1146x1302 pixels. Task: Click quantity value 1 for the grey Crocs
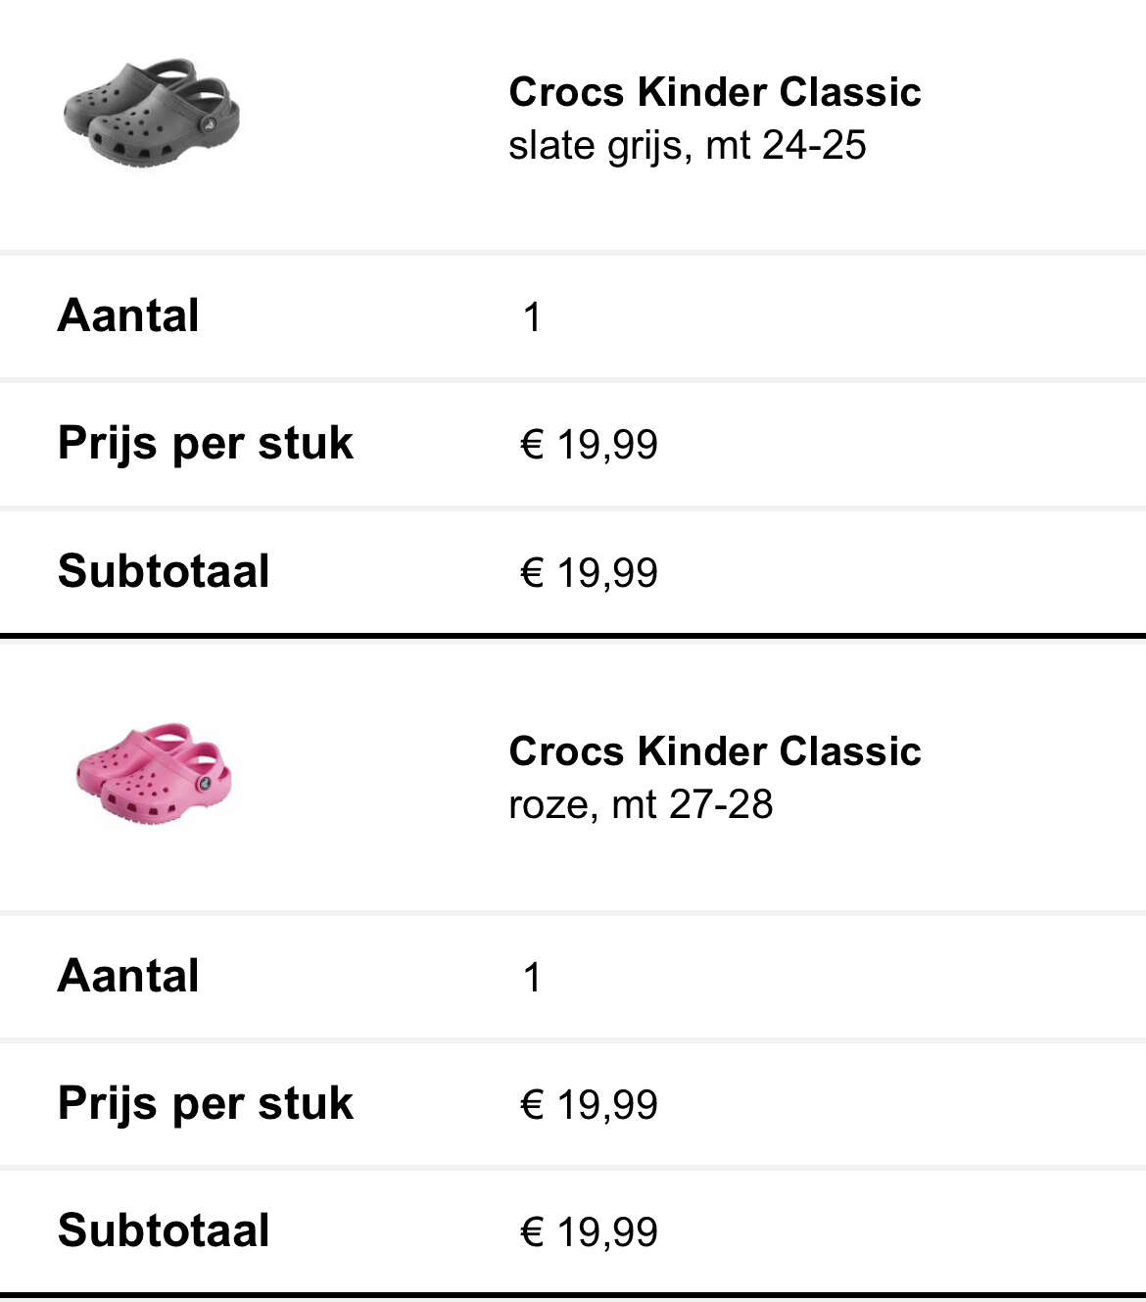tap(532, 317)
